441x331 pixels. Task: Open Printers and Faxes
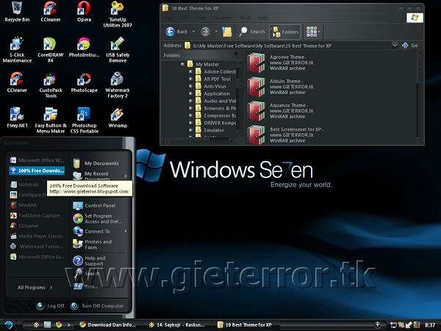coord(93,244)
